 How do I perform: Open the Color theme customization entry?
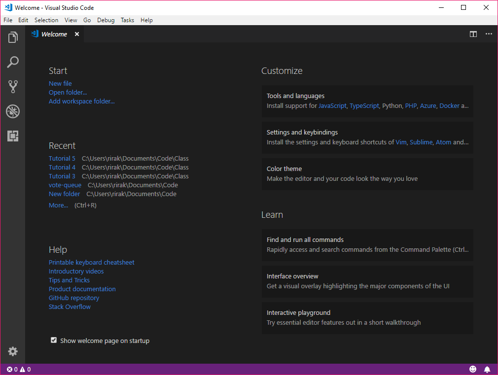pos(367,173)
